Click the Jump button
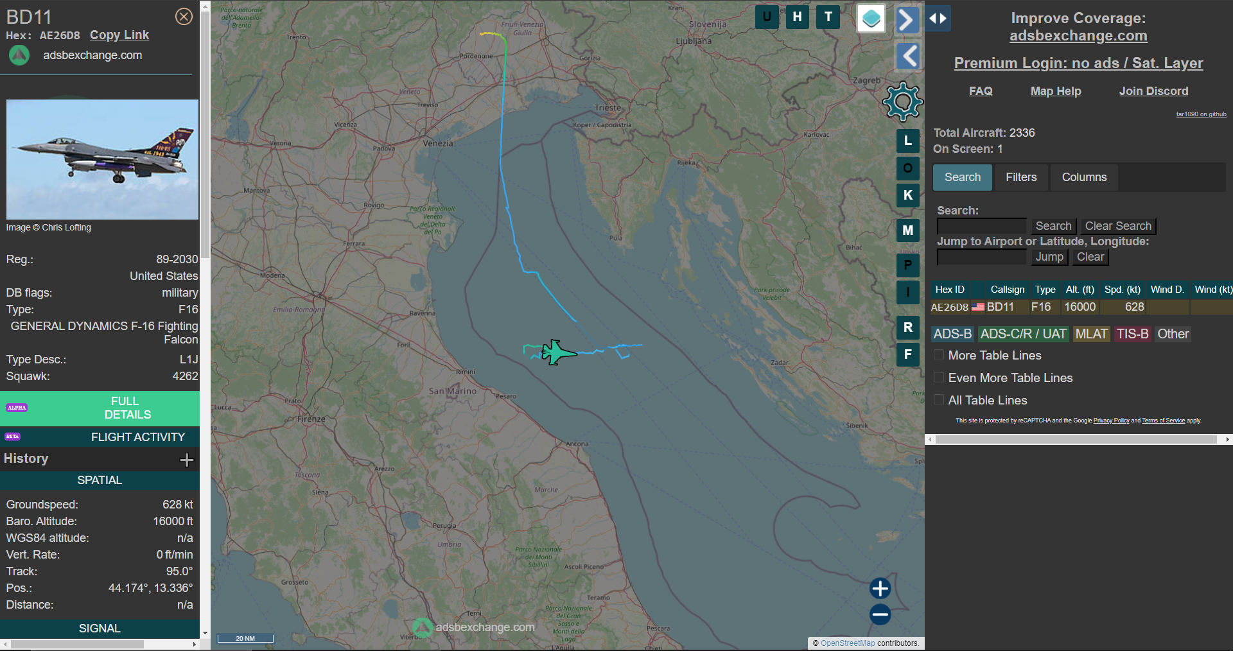This screenshot has width=1233, height=651. tap(1049, 257)
